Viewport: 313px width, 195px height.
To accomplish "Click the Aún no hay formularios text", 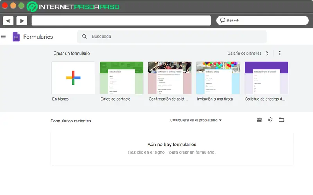I will point(172,144).
